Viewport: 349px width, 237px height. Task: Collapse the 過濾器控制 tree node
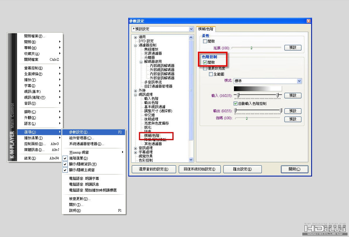[x=135, y=46]
